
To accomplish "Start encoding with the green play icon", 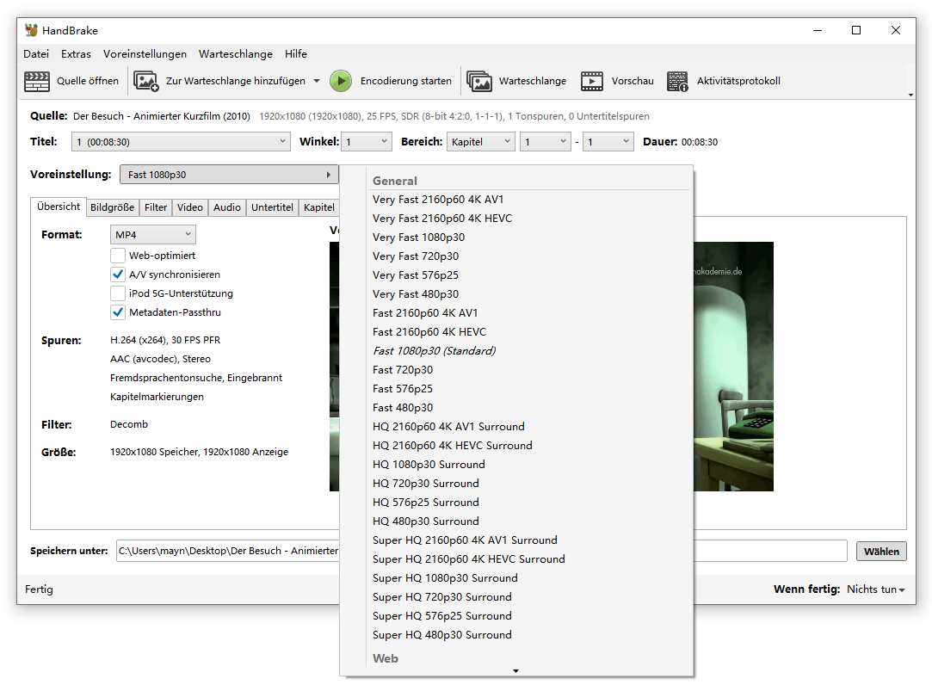I will coord(341,81).
